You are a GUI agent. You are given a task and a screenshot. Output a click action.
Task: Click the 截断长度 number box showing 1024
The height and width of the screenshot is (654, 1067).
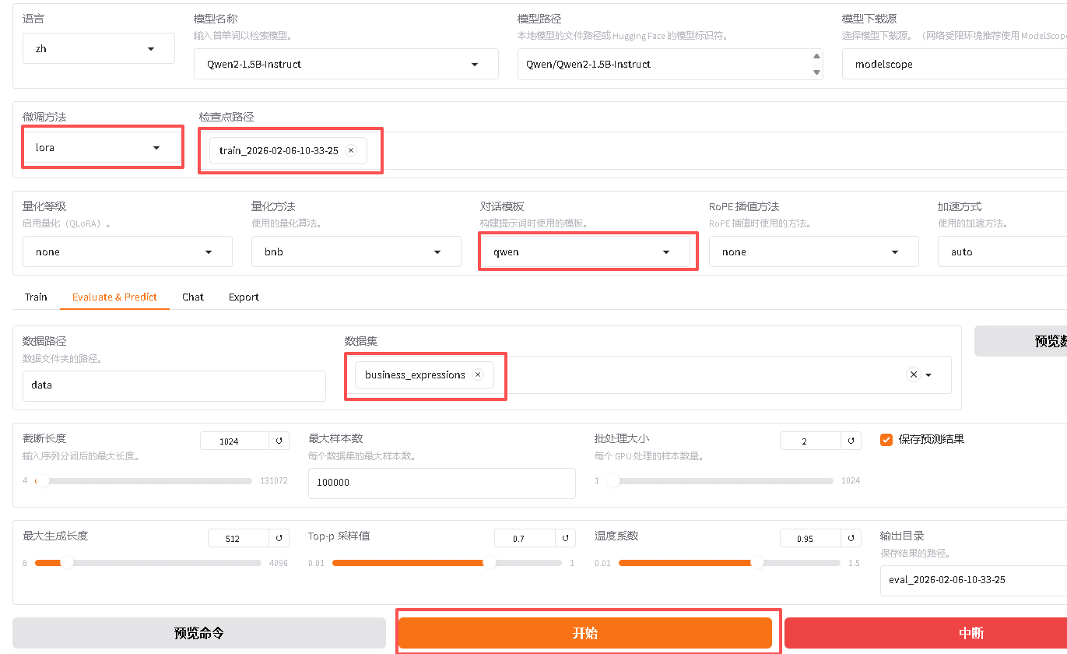235,441
